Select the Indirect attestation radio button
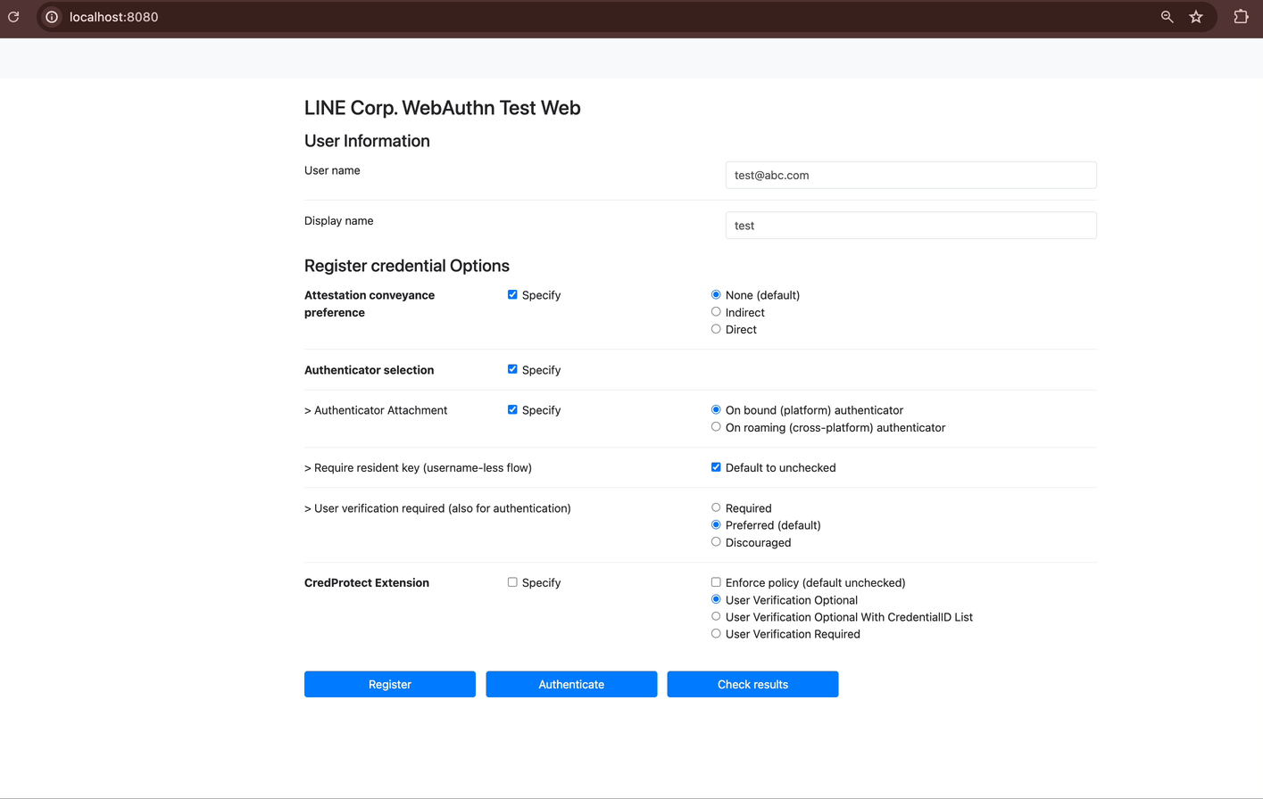The image size is (1263, 799). 716,312
